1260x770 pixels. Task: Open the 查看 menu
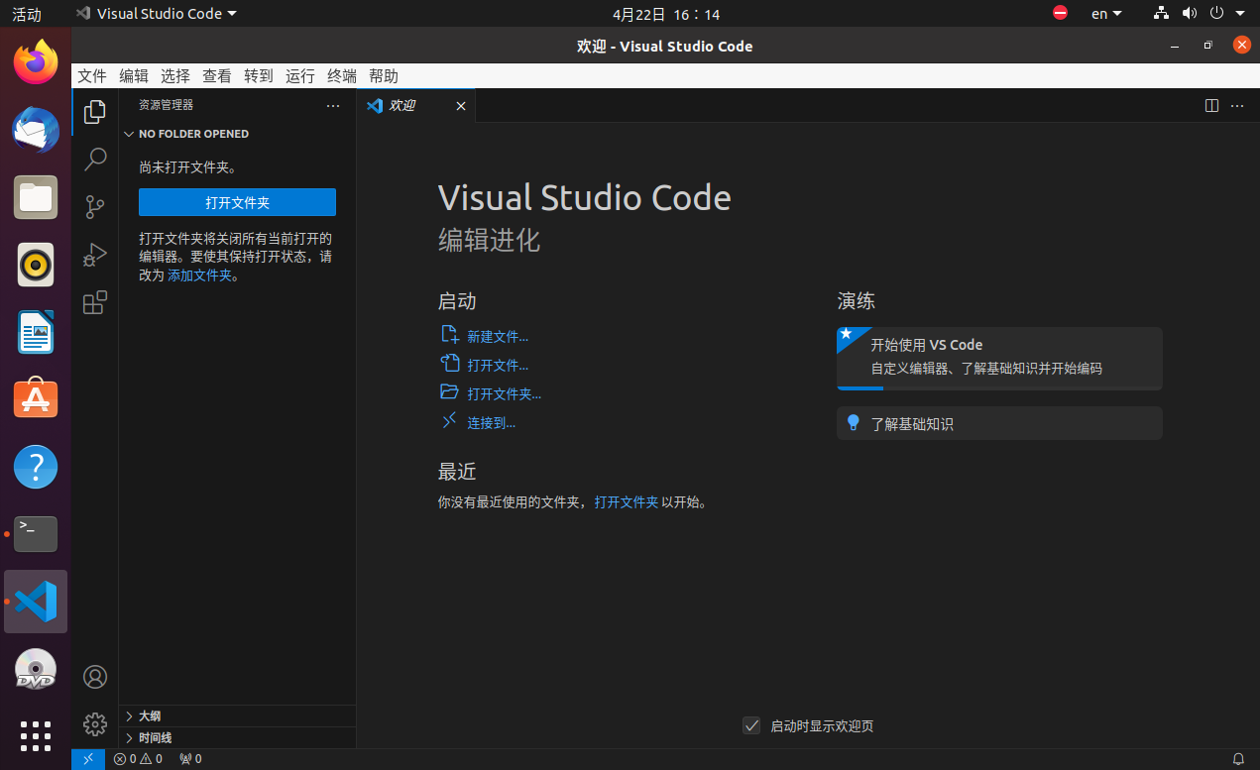pos(217,76)
